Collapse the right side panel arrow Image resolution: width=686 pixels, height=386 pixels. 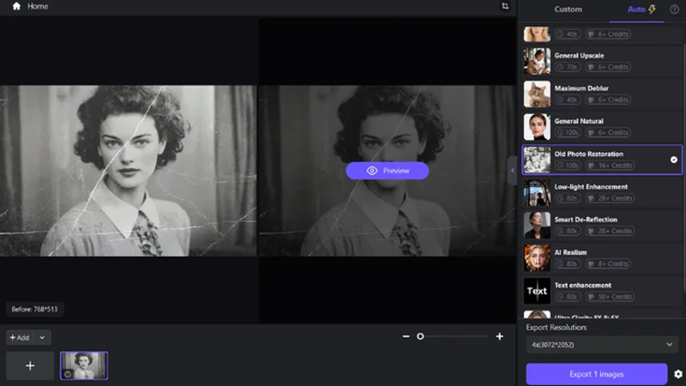512,171
